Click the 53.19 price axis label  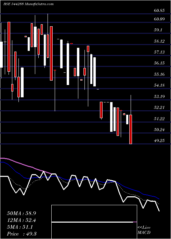pos(159,97)
